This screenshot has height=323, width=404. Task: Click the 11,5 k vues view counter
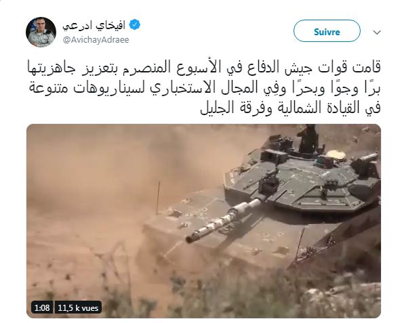[x=78, y=307]
